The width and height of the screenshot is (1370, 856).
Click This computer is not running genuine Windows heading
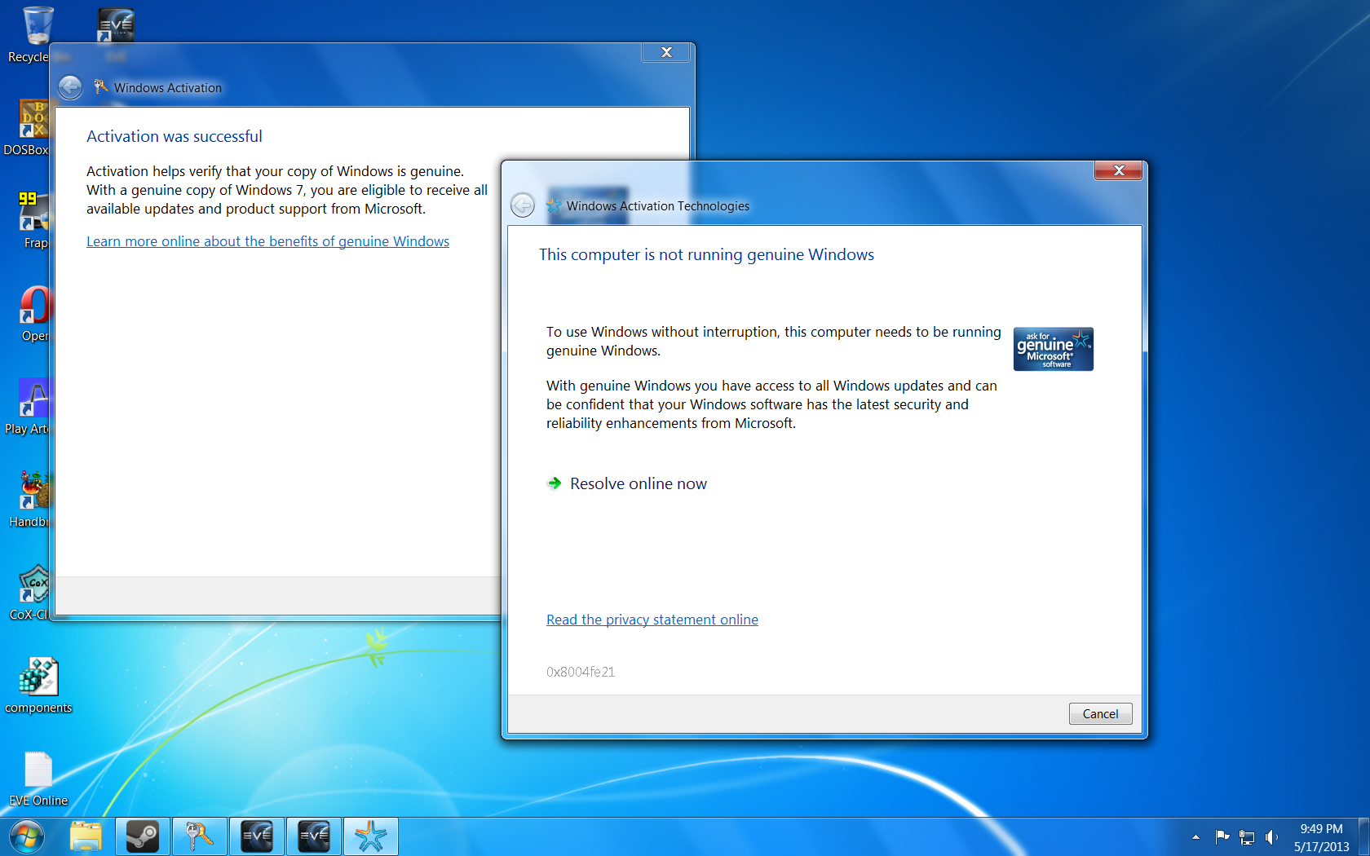(706, 254)
